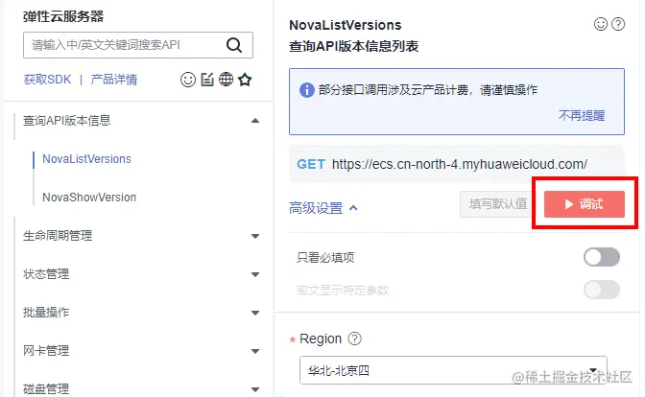This screenshot has height=397, width=645.
Task: Open help icon beside NovaListVersions title
Action: (618, 25)
